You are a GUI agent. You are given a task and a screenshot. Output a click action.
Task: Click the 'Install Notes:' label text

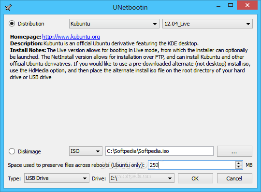click(28, 50)
